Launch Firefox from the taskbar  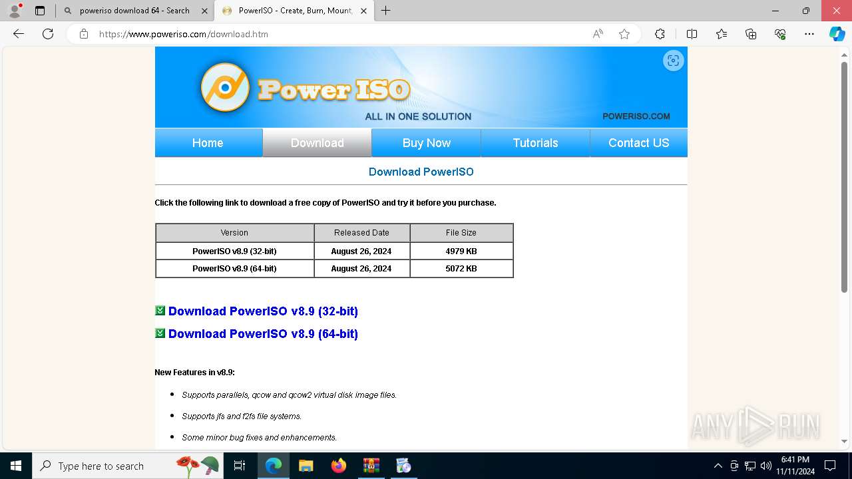tap(338, 466)
